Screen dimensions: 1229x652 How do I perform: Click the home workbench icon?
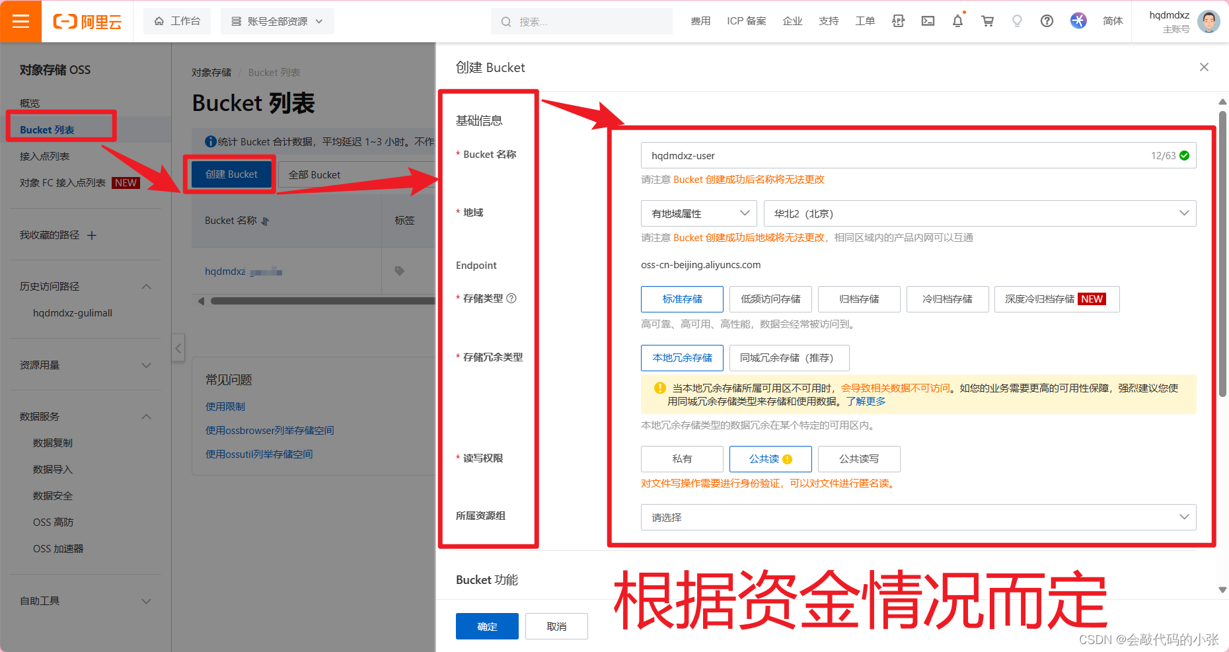pos(159,21)
